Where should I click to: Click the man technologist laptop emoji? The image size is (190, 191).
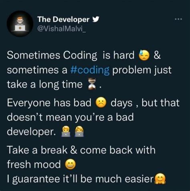(66, 131)
